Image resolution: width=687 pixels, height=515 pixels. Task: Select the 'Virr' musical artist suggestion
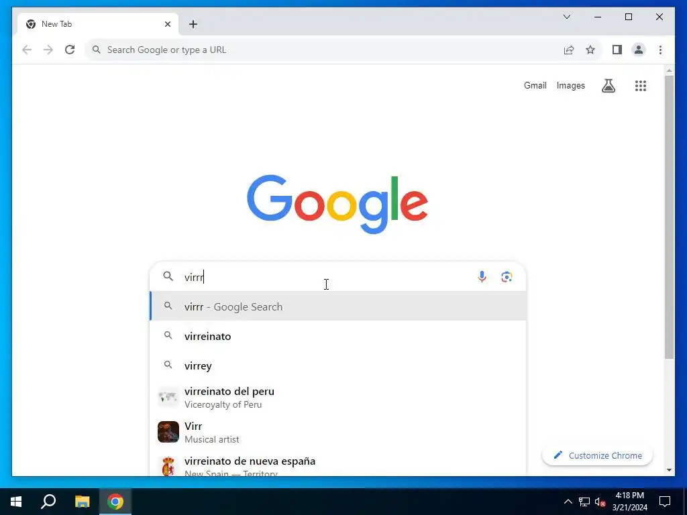pos(338,433)
